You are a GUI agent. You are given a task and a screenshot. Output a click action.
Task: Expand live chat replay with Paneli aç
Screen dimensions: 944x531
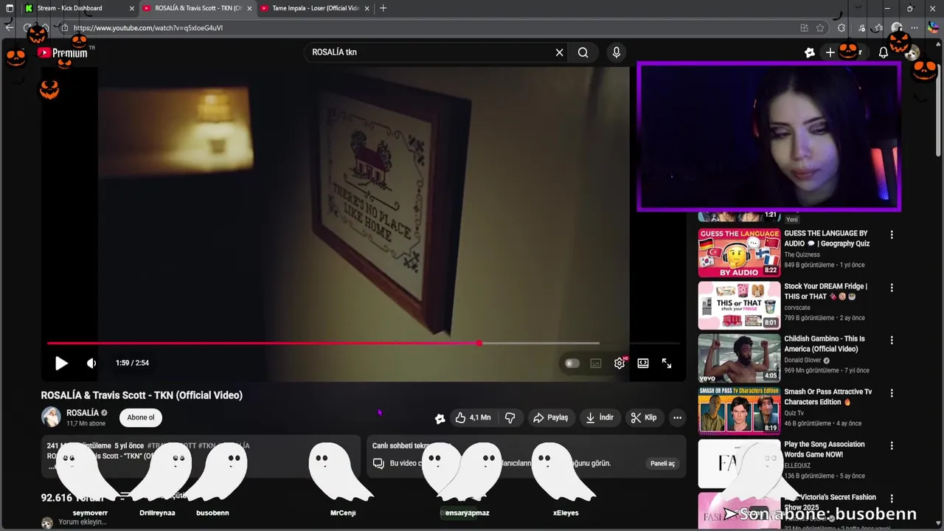tap(662, 463)
